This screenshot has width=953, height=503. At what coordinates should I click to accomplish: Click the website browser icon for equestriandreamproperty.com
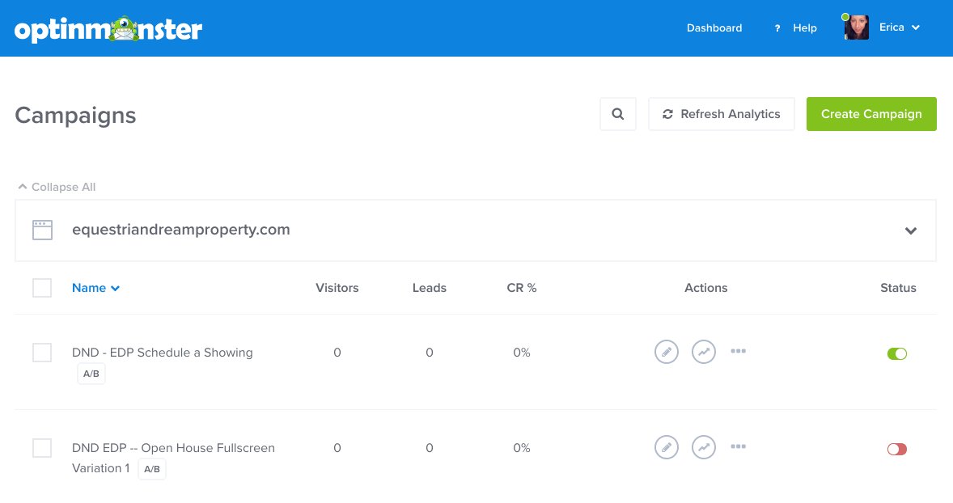43,230
